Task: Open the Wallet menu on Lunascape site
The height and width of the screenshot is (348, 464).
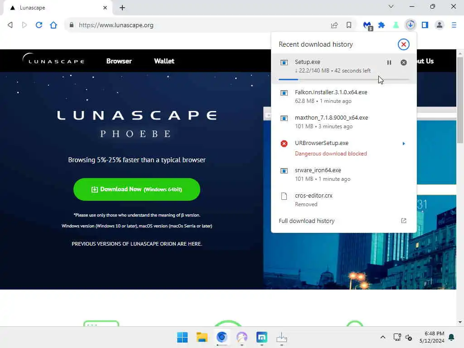Action: (x=164, y=61)
